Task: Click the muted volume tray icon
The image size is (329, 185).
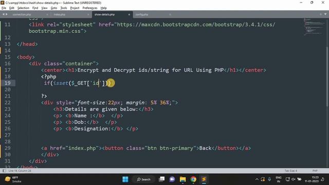Action: pos(294,179)
